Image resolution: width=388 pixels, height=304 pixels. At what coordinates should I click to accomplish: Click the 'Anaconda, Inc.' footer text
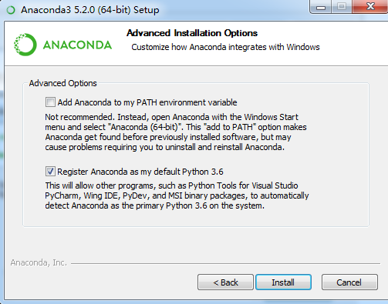tap(39, 262)
